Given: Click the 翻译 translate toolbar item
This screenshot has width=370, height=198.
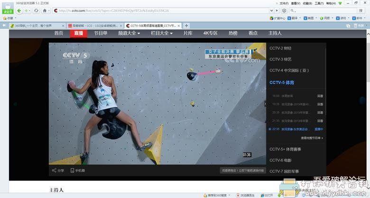Looking at the screenshot, I should coord(293,18).
